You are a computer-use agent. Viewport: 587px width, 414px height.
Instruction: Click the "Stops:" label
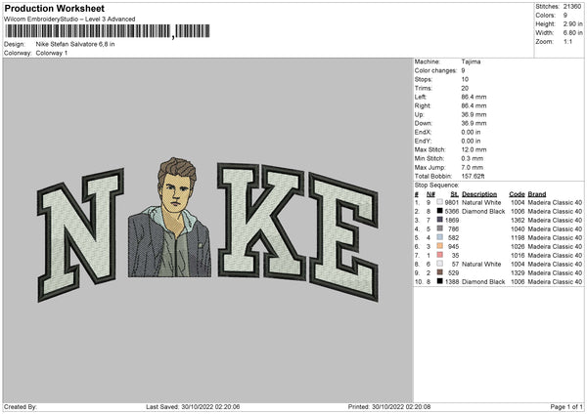coord(423,79)
